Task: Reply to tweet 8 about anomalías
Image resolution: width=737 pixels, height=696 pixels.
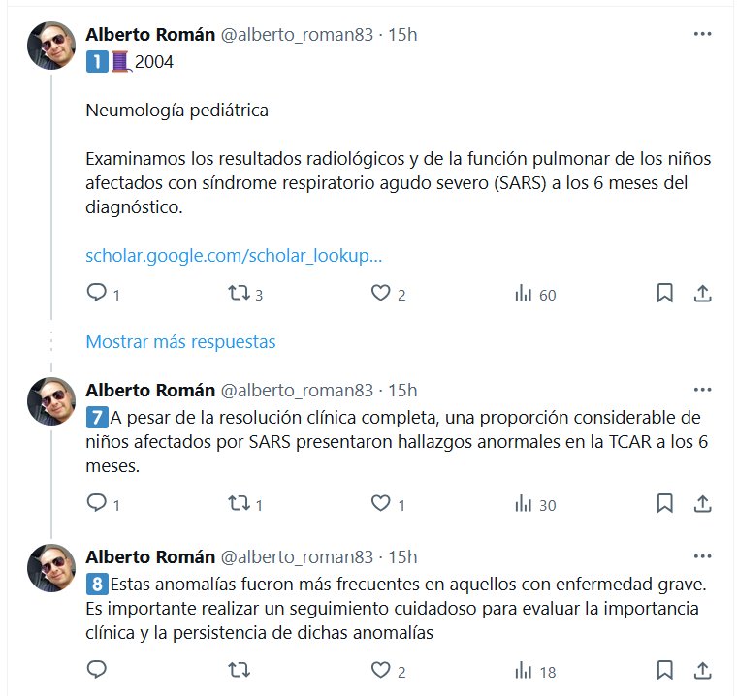Action: point(96,671)
